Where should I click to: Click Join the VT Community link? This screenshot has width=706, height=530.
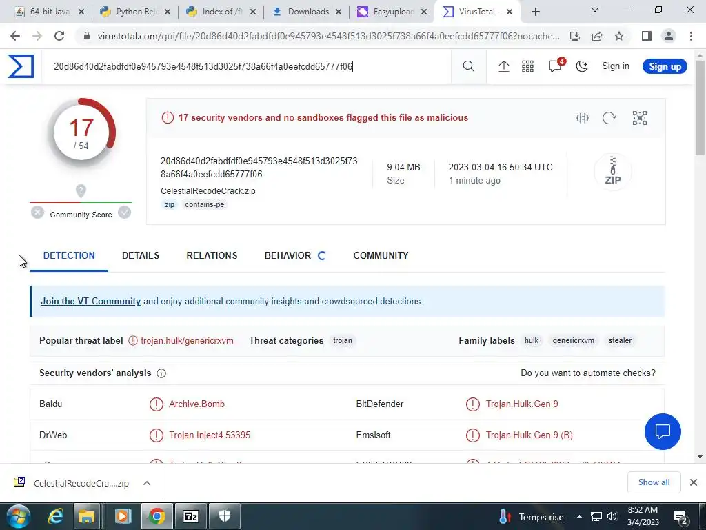point(90,301)
